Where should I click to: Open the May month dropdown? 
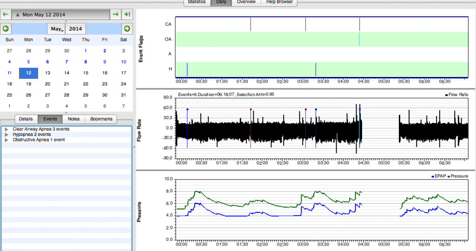pos(56,29)
